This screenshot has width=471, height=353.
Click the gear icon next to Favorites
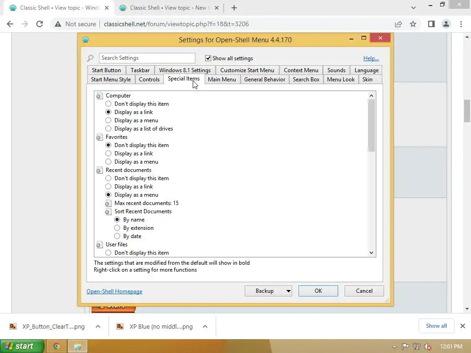99,137
